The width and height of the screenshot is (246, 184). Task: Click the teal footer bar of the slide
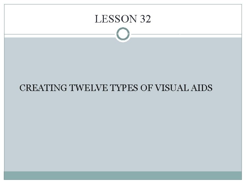tap(123, 175)
